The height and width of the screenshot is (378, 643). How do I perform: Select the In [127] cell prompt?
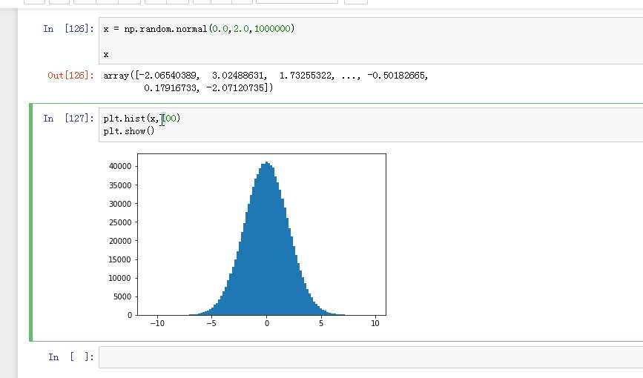click(x=68, y=119)
